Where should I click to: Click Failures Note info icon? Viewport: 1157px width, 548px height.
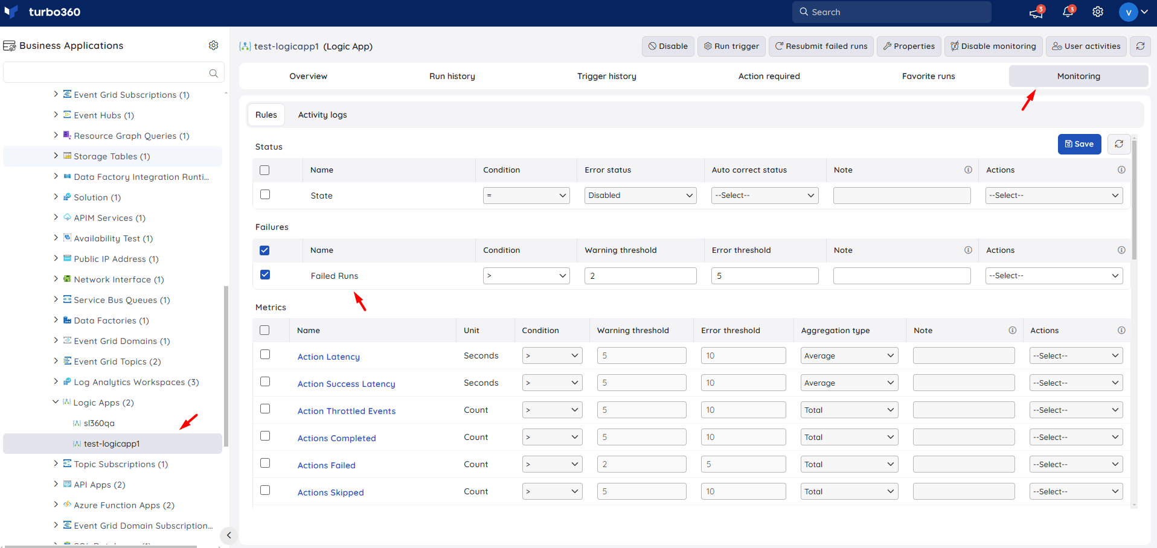click(x=968, y=250)
